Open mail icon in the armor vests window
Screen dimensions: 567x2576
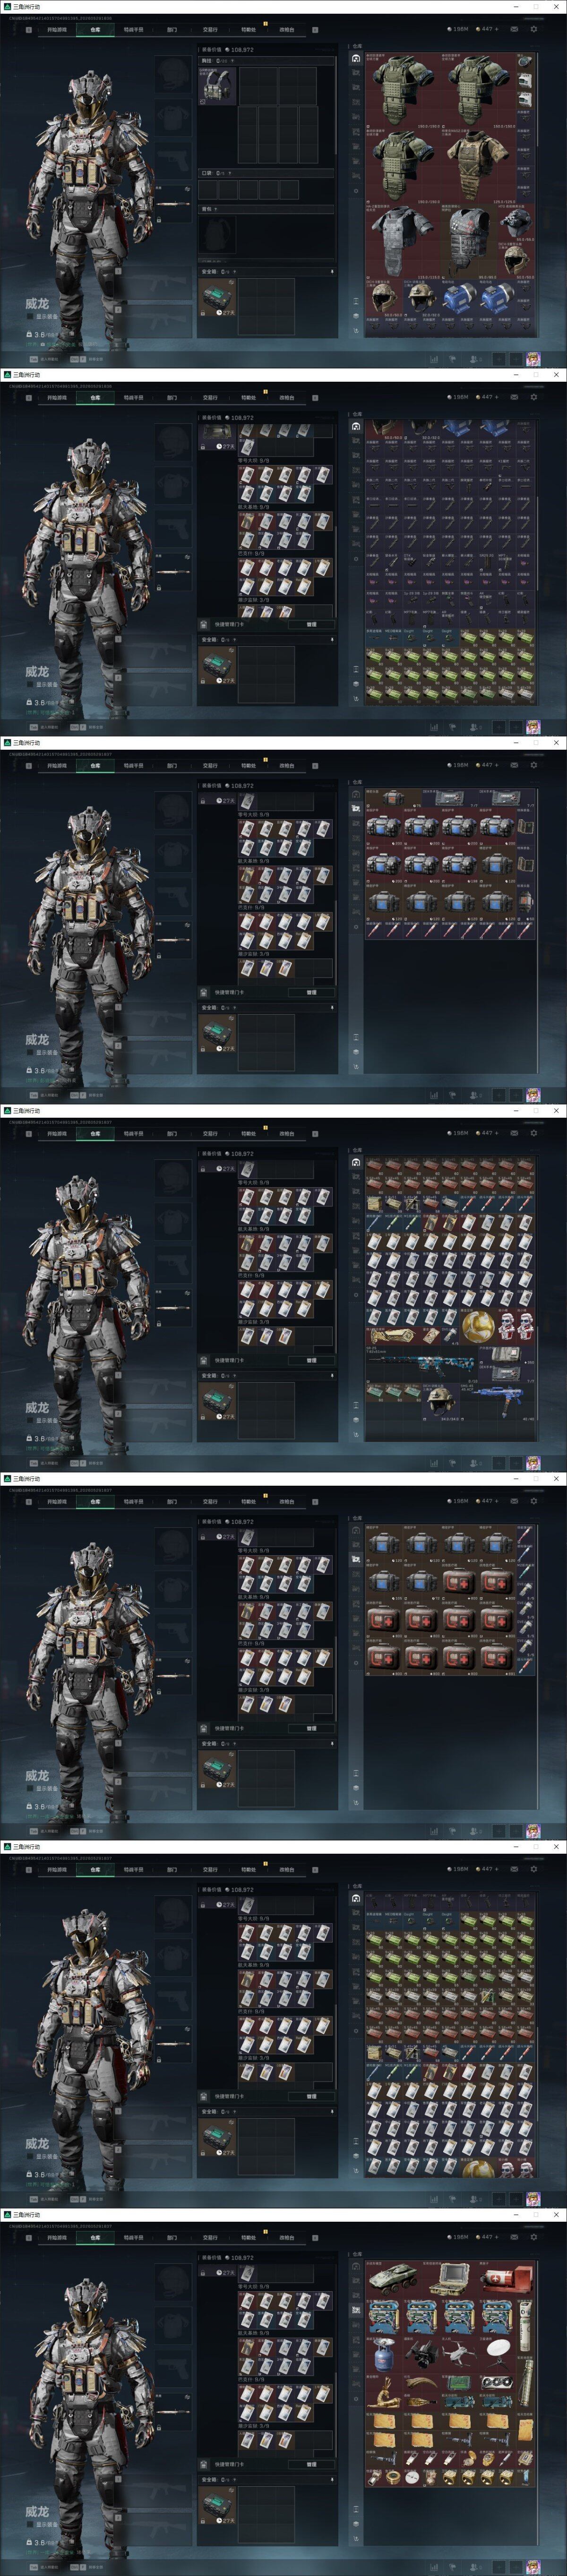514,29
